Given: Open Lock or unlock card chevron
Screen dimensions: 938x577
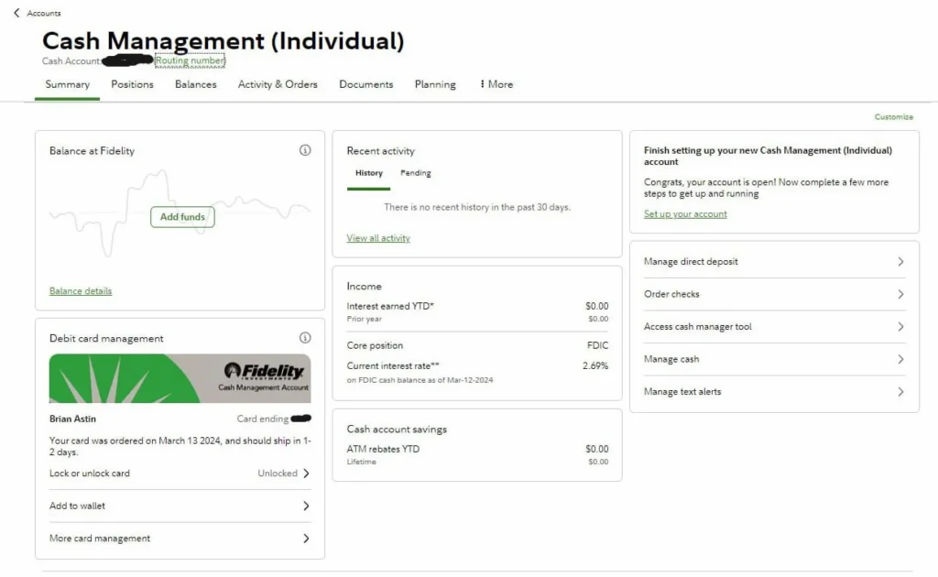Looking at the screenshot, I should [x=306, y=473].
